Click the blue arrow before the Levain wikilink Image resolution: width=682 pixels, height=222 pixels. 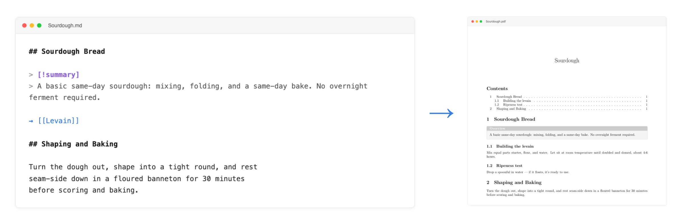coord(31,121)
